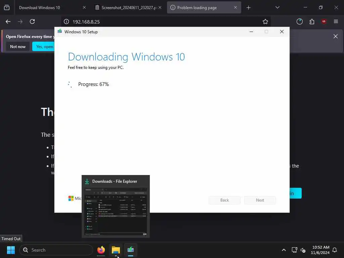Viewport: 344px width, 258px height.
Task: Show hidden system tray icons
Action: (284, 250)
